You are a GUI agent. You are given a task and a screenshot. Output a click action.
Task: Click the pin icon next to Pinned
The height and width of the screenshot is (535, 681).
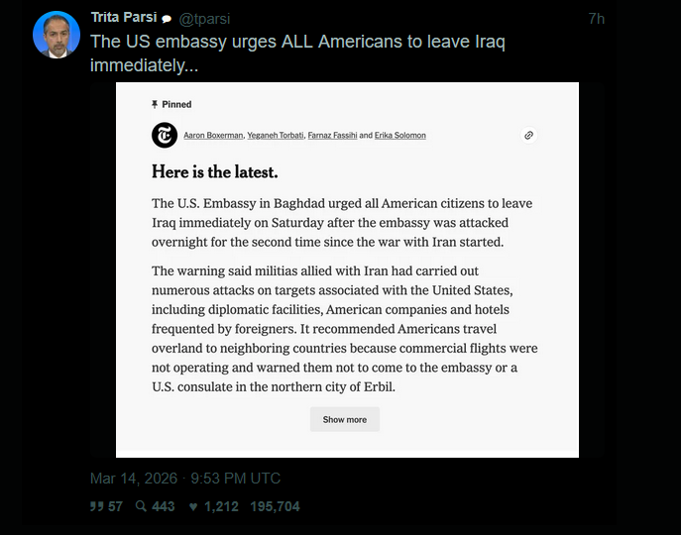(x=155, y=104)
